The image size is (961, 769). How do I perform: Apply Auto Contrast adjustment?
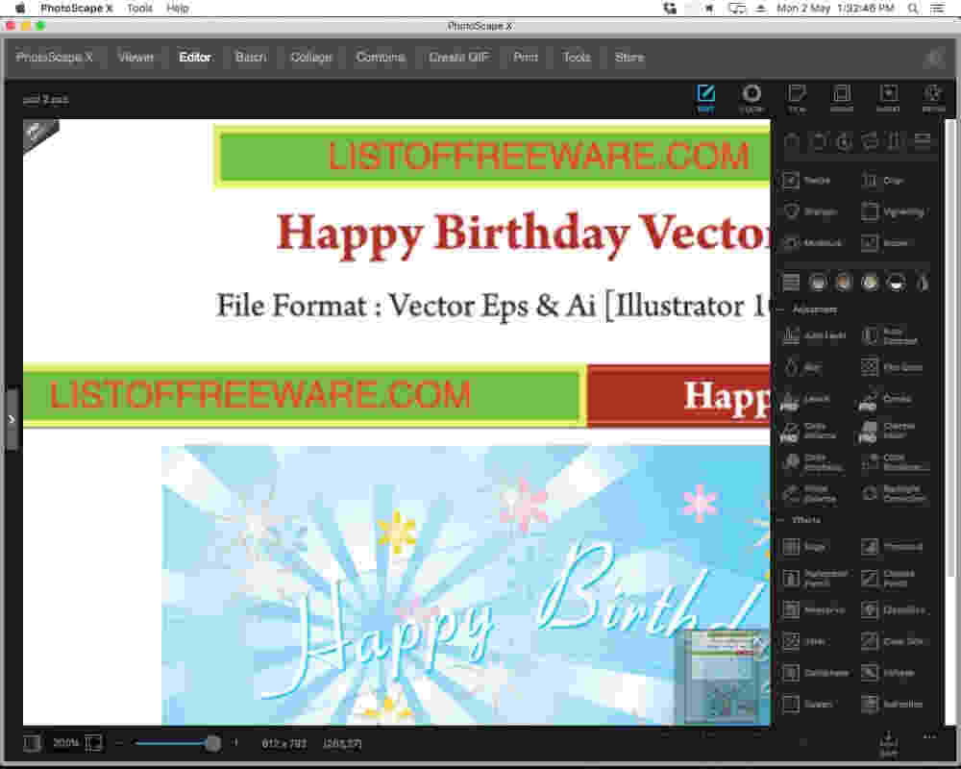click(x=889, y=335)
